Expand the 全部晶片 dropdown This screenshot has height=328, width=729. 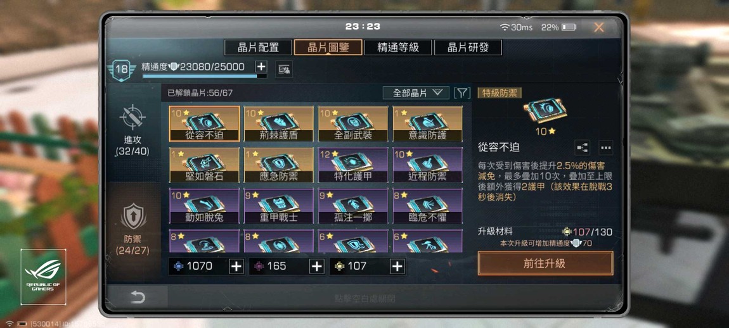[x=416, y=92]
